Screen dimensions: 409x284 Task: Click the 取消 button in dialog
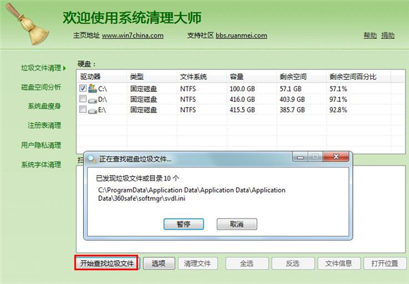tap(237, 224)
